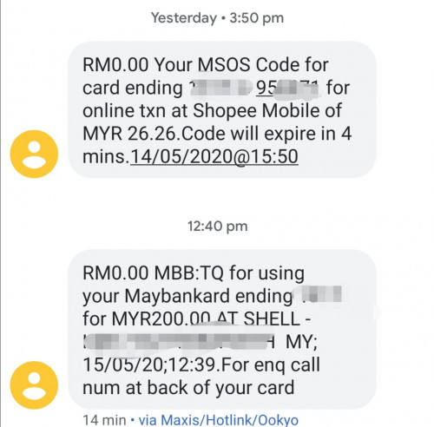Tap the underlined card number starting with 95

coord(287,88)
